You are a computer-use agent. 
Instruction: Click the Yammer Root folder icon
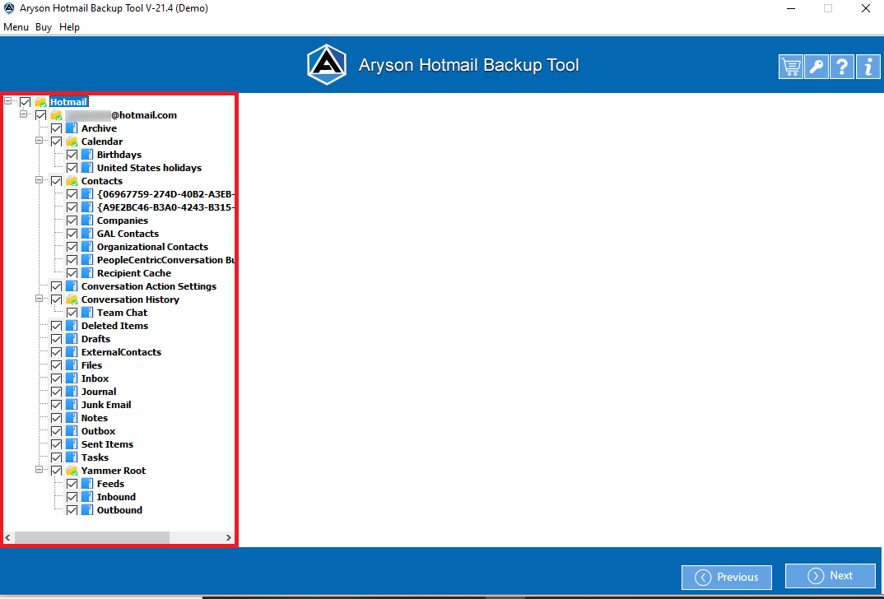click(x=72, y=471)
